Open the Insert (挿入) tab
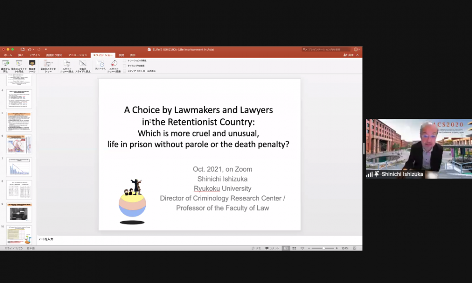The height and width of the screenshot is (283, 472). (21, 55)
